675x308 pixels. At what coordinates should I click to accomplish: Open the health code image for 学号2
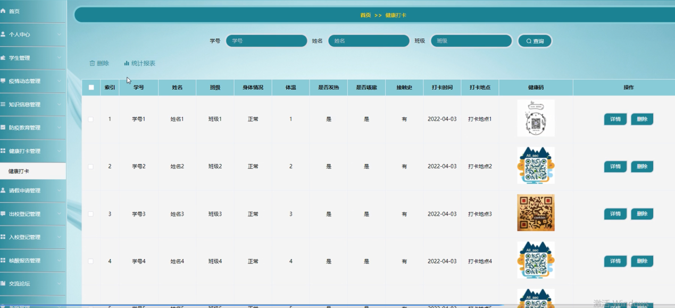click(x=536, y=165)
